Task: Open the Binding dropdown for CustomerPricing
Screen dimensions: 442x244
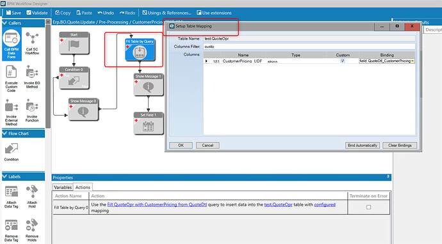Action: point(413,61)
